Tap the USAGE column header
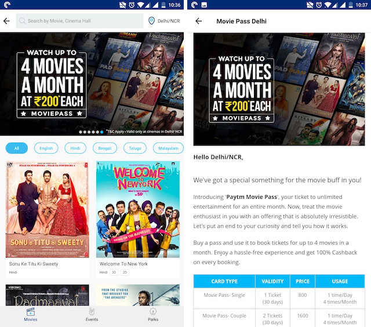 (x=340, y=281)
